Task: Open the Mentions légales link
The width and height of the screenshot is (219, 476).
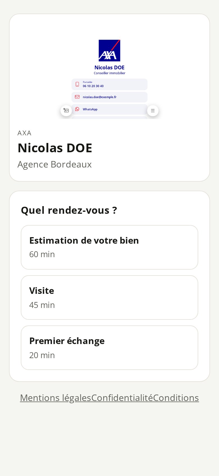Action: tap(56, 398)
